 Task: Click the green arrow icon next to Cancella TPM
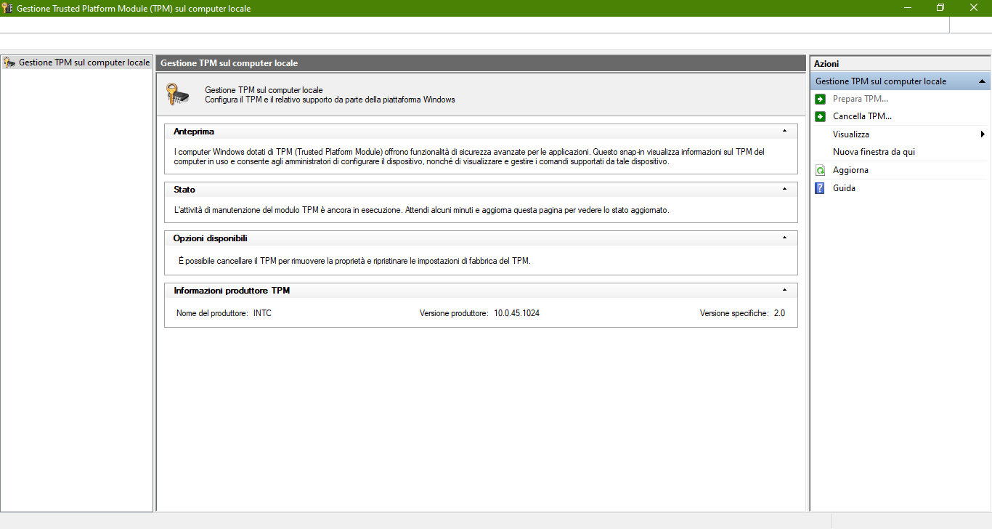coord(820,116)
